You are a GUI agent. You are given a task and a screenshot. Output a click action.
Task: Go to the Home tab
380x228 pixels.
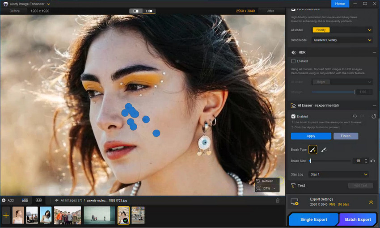click(340, 4)
